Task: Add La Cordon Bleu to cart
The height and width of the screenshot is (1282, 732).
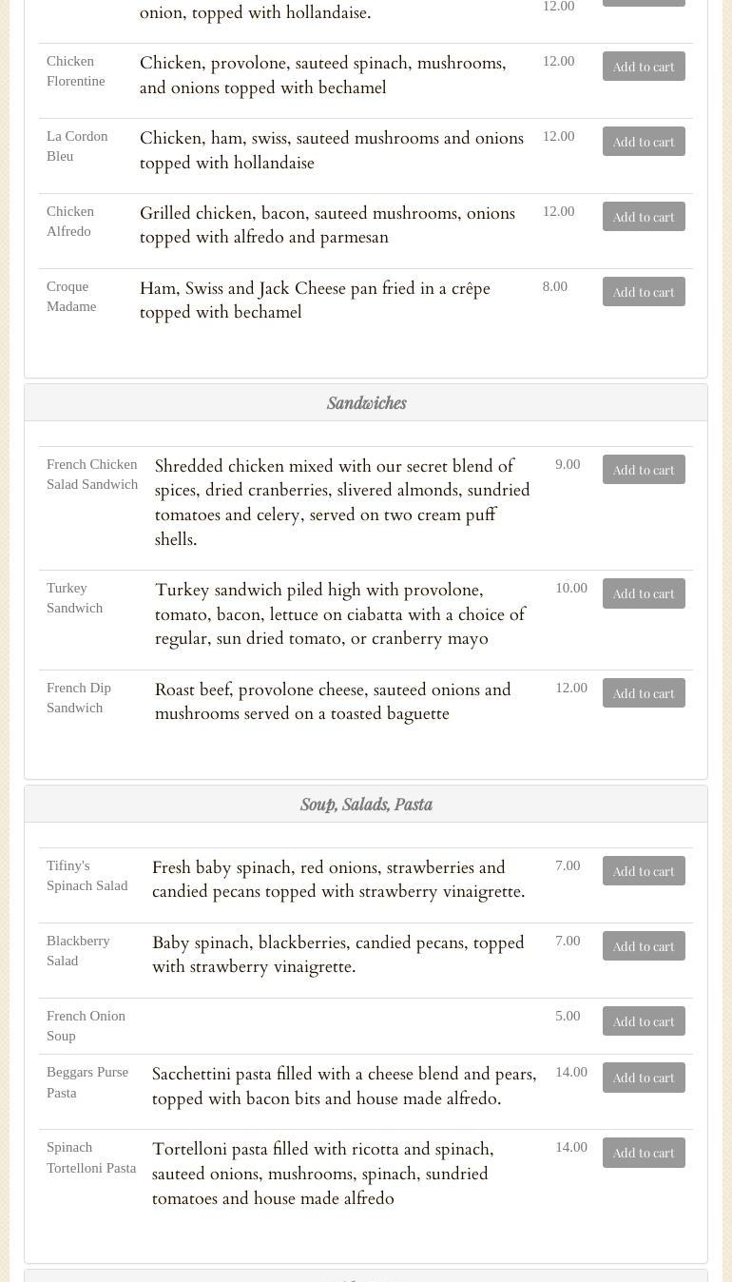Action: [644, 142]
